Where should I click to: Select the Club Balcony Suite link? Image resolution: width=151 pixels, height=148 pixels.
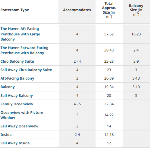tap(17, 61)
